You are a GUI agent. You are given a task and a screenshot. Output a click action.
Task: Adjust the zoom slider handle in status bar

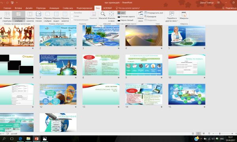click(220, 134)
